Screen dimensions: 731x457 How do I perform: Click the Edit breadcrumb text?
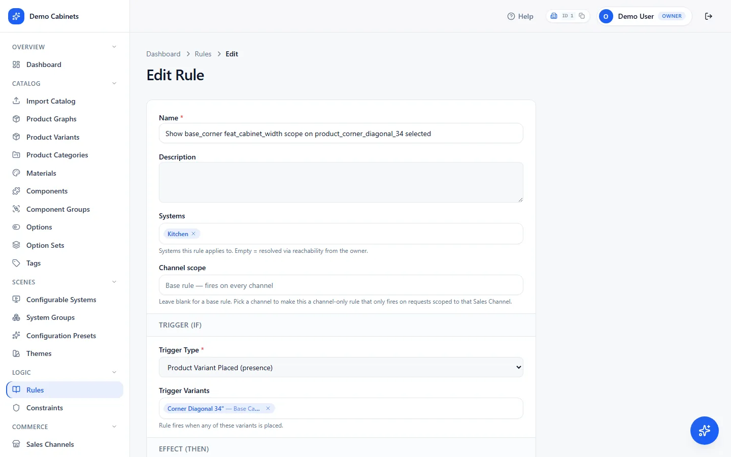coord(232,54)
